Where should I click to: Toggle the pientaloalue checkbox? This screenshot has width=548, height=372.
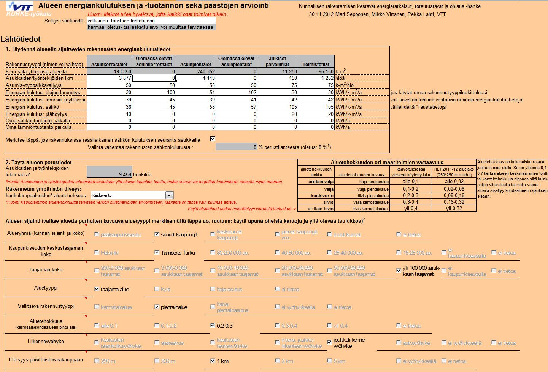point(157,307)
